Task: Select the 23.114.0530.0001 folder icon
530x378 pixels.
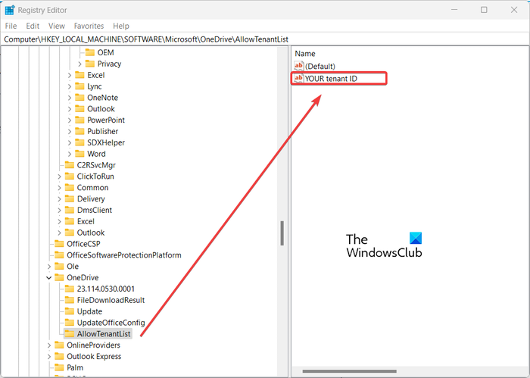Action: pyautogui.click(x=70, y=289)
